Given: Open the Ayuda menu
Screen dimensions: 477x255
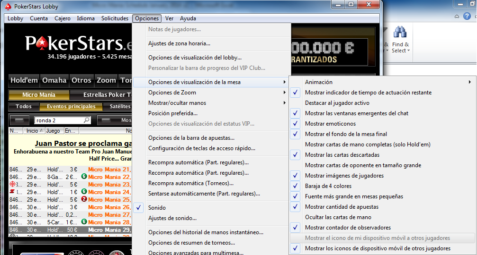Looking at the screenshot, I should 188,18.
